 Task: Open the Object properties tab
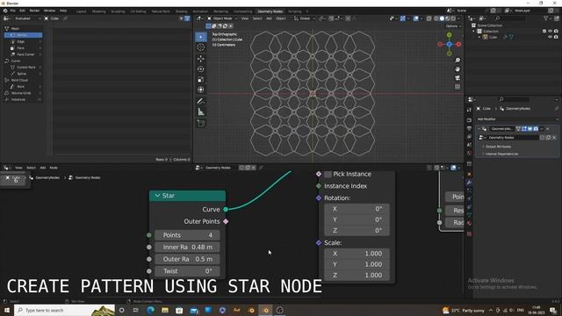(470, 175)
